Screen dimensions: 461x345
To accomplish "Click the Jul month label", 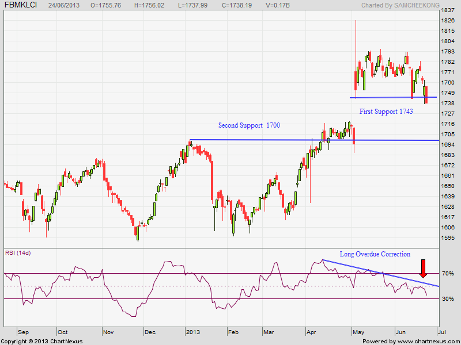I will click(x=441, y=332).
